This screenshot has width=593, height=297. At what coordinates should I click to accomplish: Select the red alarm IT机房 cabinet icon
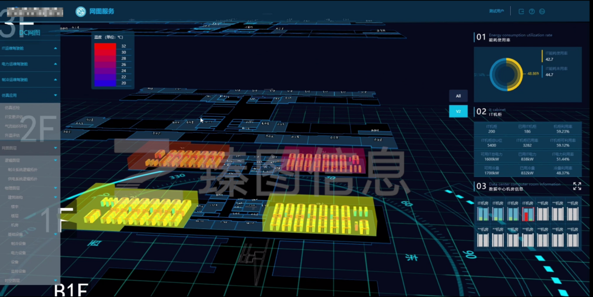pyautogui.click(x=528, y=214)
